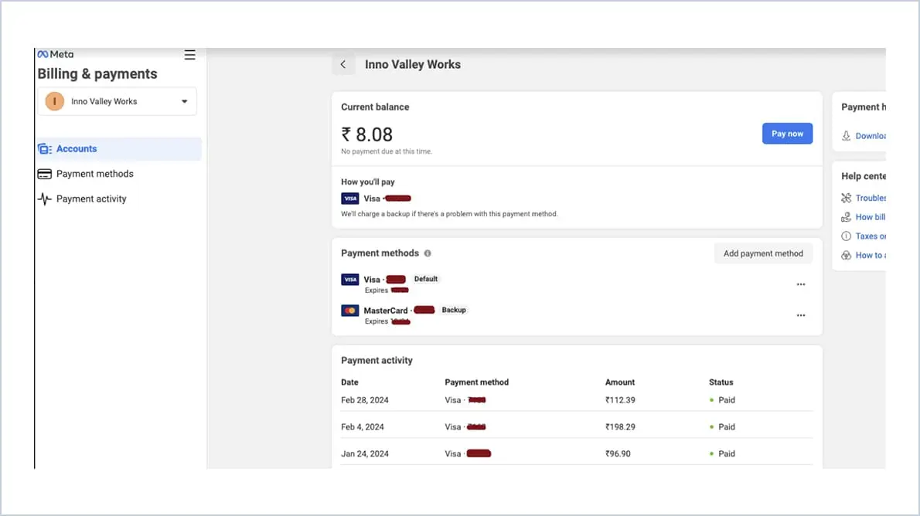The image size is (920, 516).
Task: Click the Status column header
Action: (x=721, y=382)
